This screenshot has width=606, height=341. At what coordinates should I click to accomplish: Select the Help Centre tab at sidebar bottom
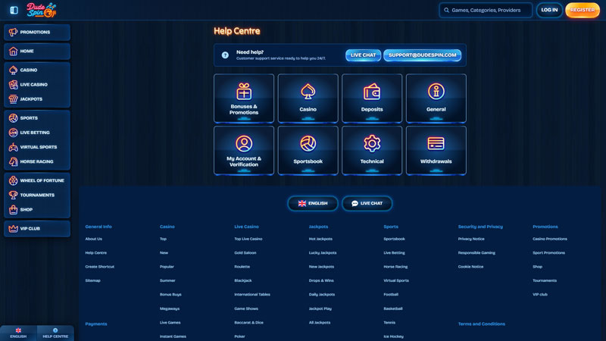[55, 333]
